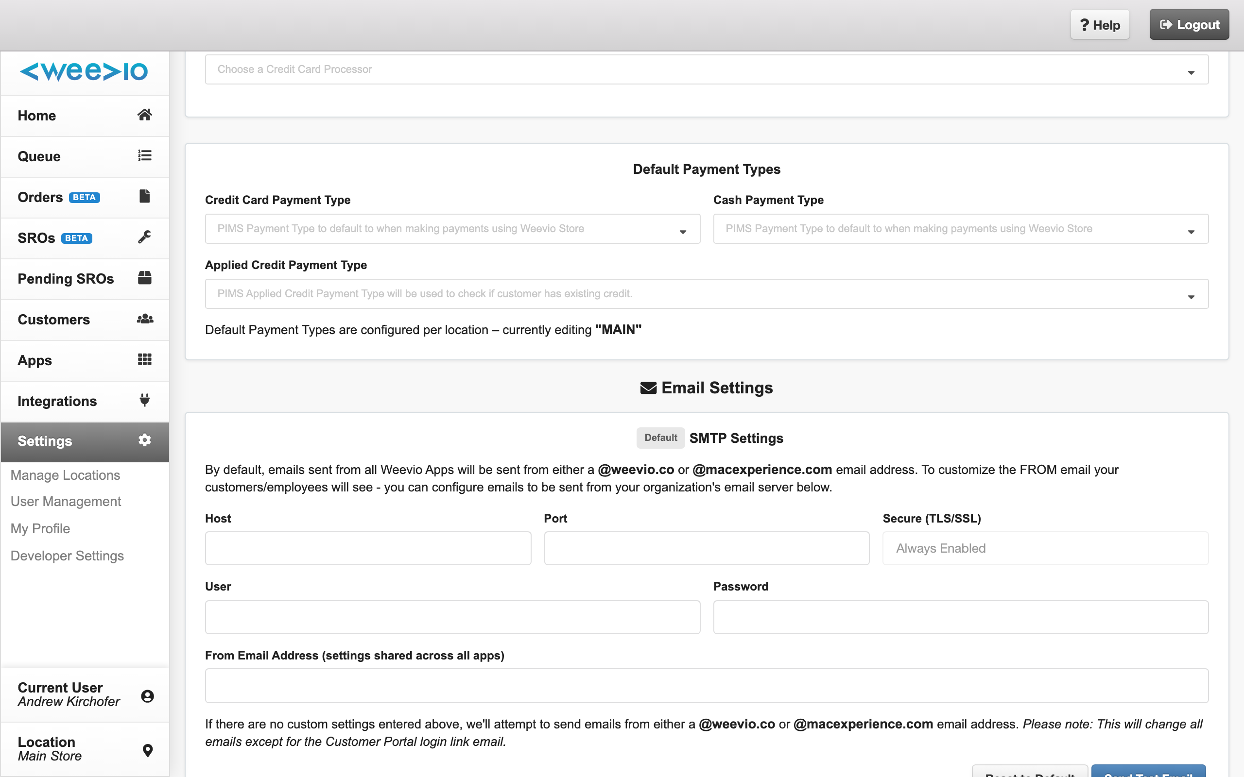
Task: Go to SROs section
Action: (85, 238)
